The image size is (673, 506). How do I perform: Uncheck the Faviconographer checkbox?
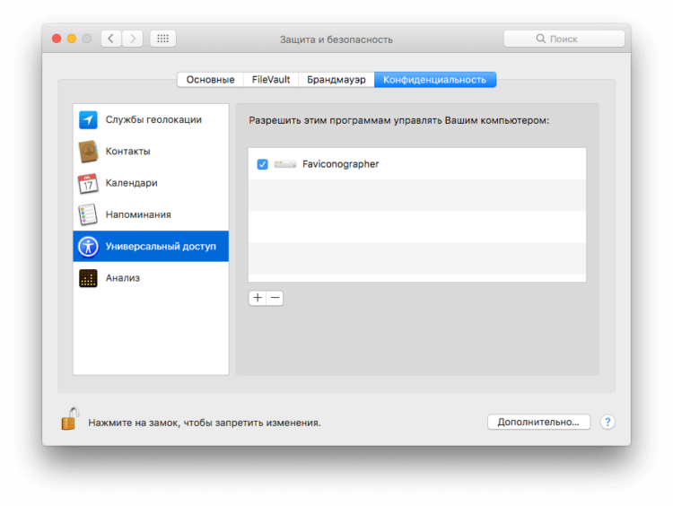[x=262, y=164]
